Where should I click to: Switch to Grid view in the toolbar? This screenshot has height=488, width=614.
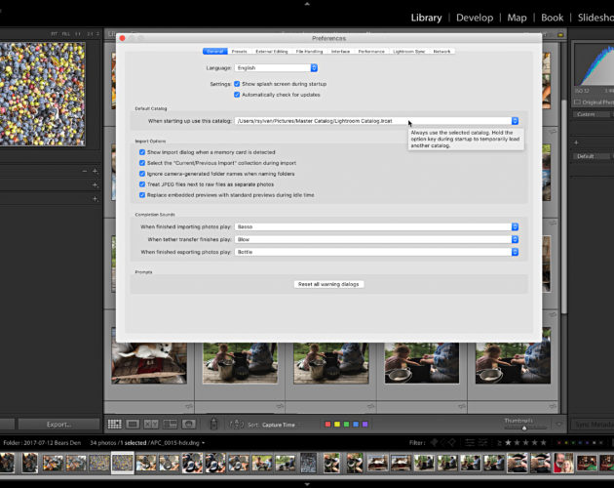point(114,424)
